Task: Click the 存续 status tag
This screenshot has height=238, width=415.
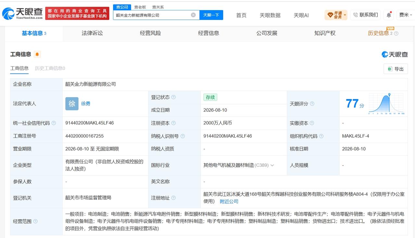Action: pos(210,97)
